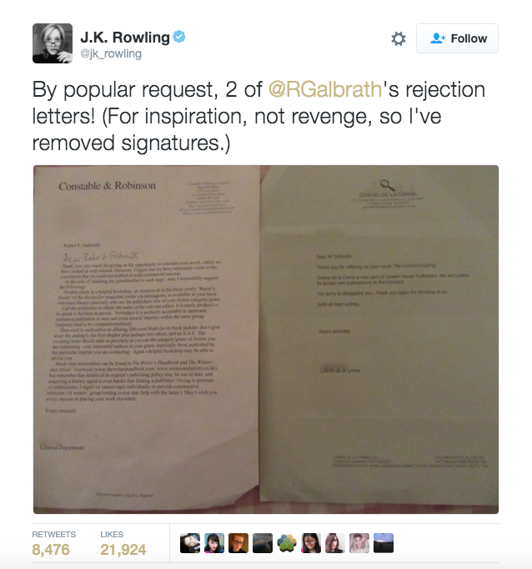Click the sixth liker avatar

[311, 543]
